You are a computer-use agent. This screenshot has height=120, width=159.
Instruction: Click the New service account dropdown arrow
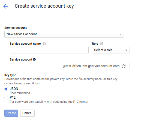coord(121,34)
